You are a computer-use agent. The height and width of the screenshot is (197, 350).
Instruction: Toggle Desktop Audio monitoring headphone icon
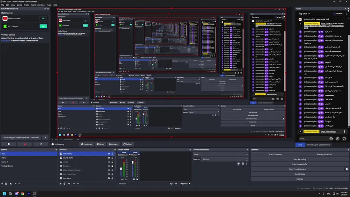click(x=126, y=179)
